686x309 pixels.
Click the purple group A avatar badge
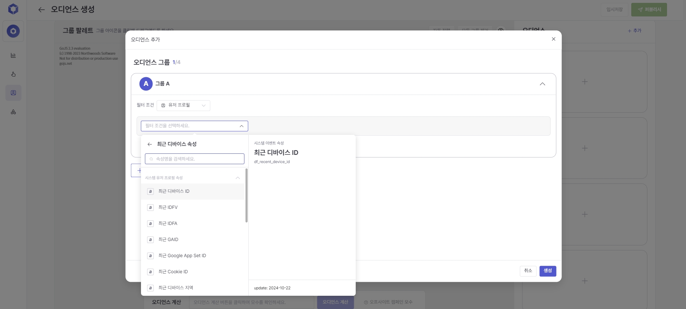146,84
